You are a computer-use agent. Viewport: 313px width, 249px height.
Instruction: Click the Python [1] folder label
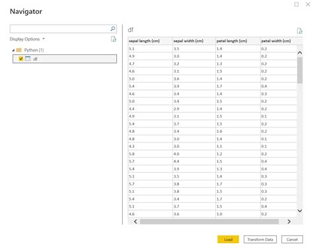point(34,50)
